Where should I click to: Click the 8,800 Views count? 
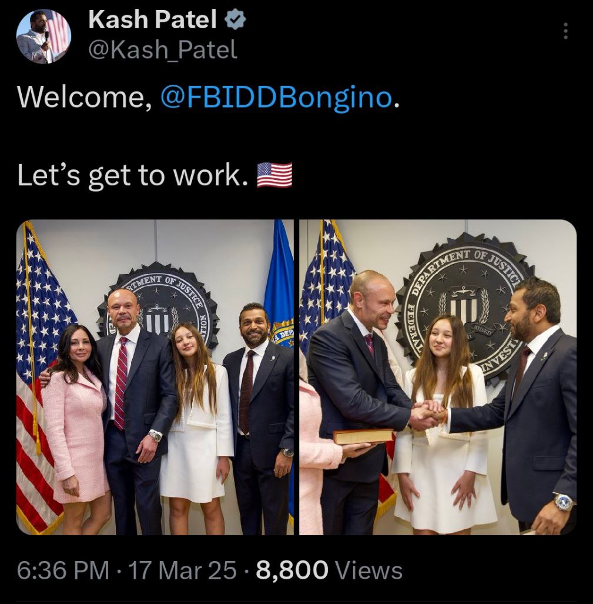pos(329,570)
